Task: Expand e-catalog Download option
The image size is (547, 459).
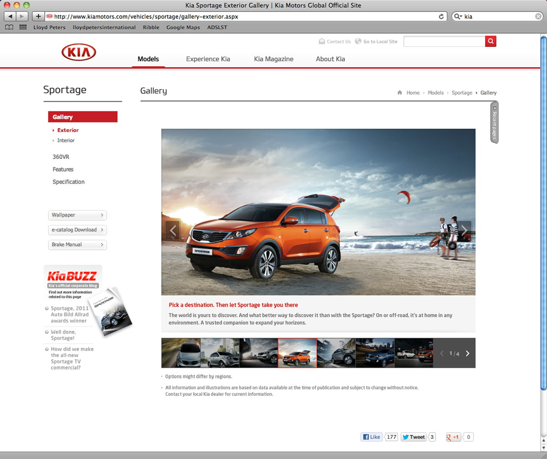Action: pos(77,230)
